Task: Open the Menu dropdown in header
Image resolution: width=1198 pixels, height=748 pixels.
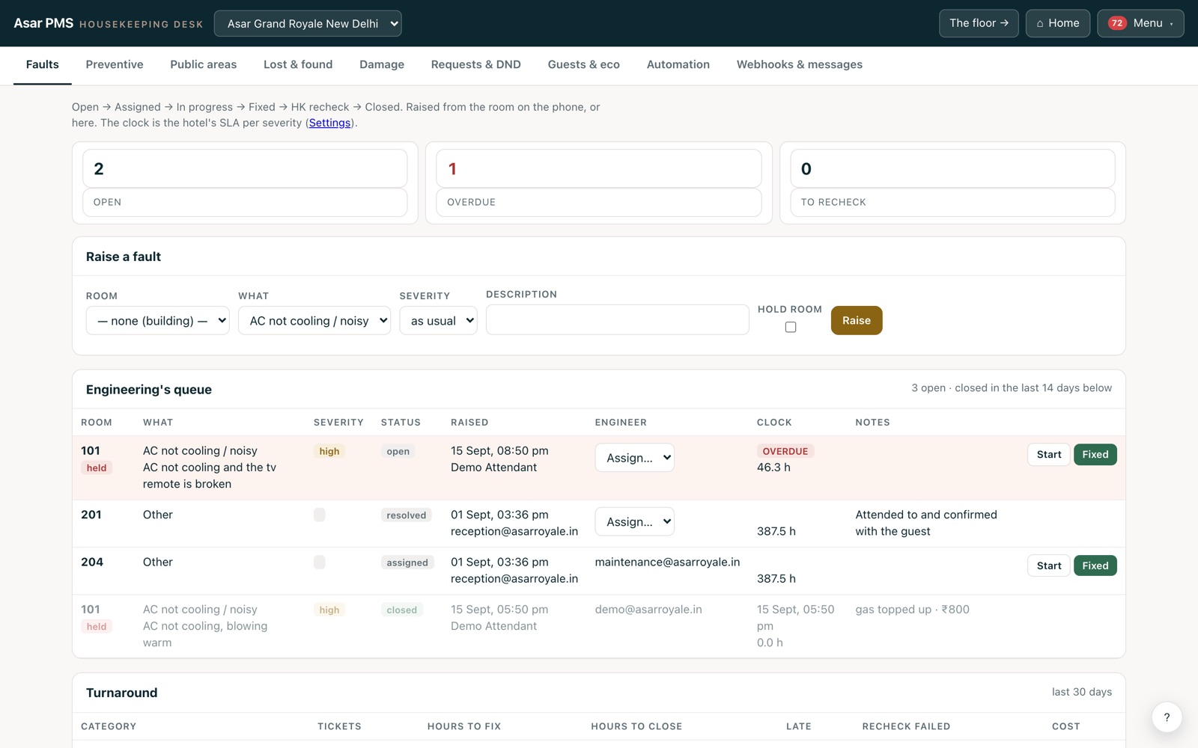Action: 1140,23
